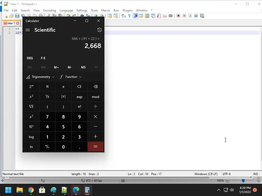
Task: Click the square root key
Action: click(x=31, y=106)
